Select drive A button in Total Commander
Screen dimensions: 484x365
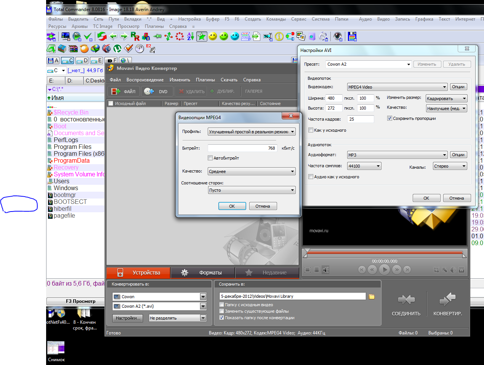53,60
